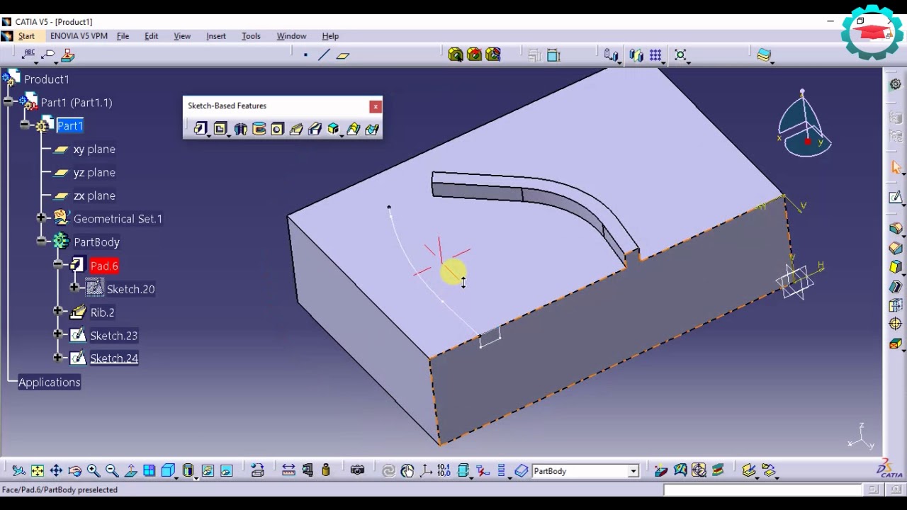
Task: Click the Line tool in top toolbar
Action: 324,55
